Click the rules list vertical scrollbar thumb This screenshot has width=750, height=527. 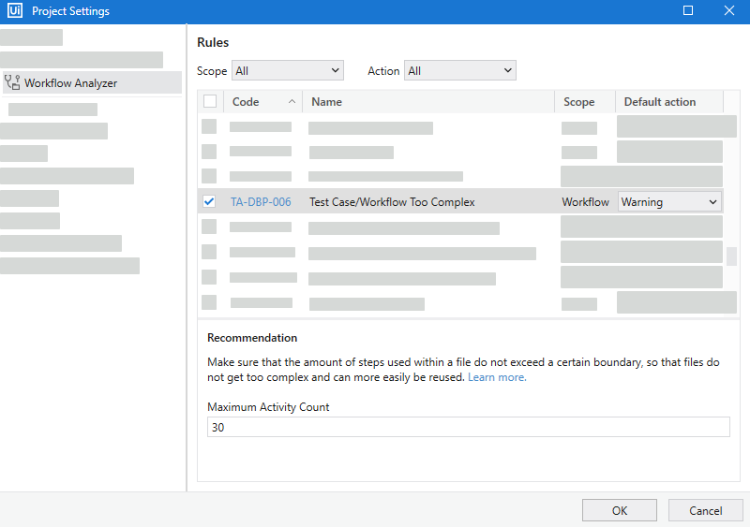(x=731, y=256)
